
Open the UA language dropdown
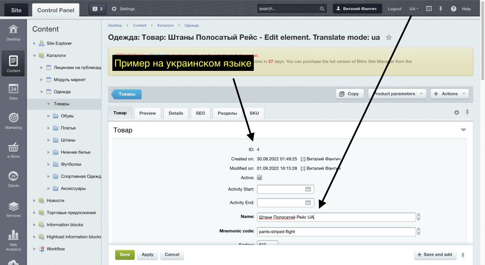pos(413,8)
